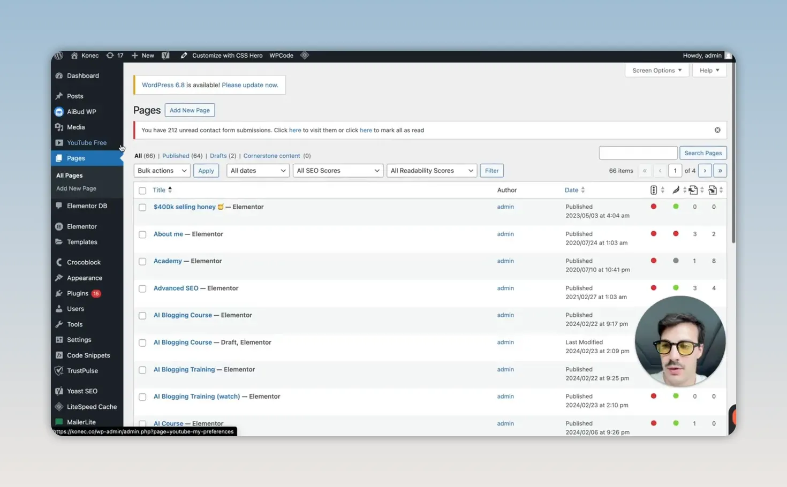Click the Yoast icon in the admin bar
This screenshot has width=787, height=487.
click(x=165, y=56)
